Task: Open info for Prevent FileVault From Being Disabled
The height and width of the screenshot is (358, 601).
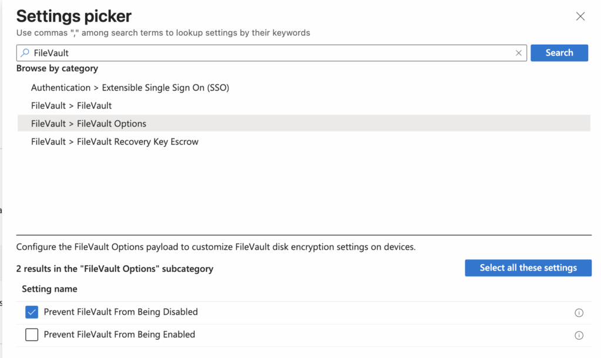Action: pyautogui.click(x=579, y=312)
